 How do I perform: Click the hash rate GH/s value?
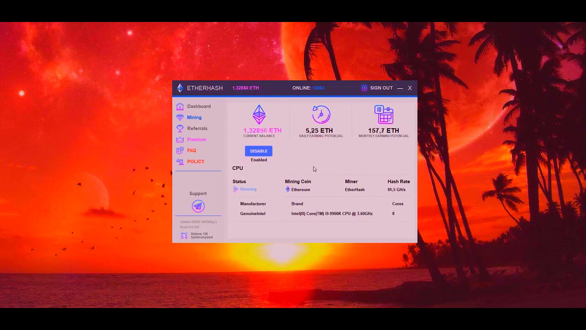[x=396, y=190]
